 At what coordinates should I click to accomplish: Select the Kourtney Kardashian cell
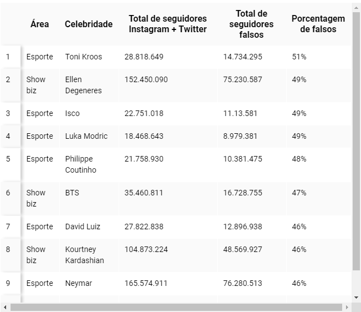pos(84,255)
